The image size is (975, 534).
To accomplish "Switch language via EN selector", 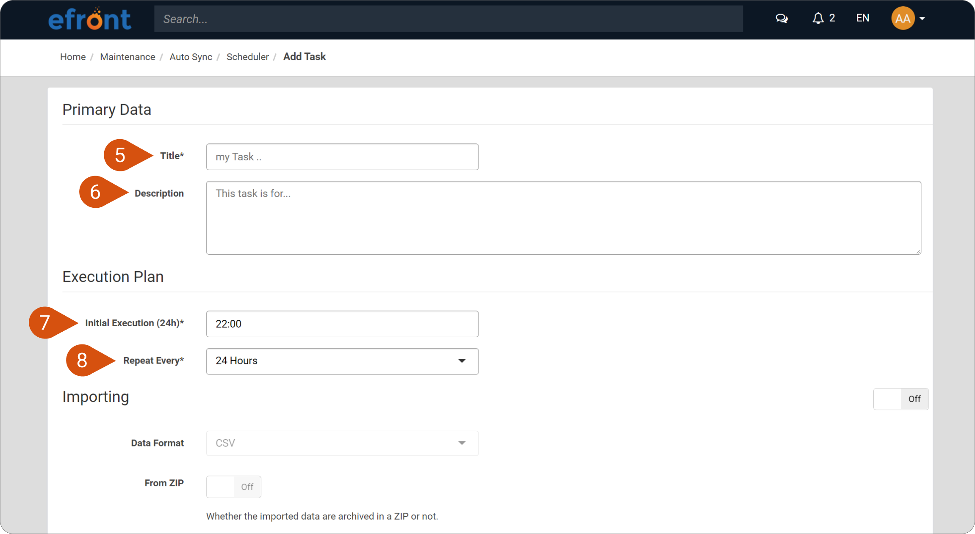I will 862,18.
